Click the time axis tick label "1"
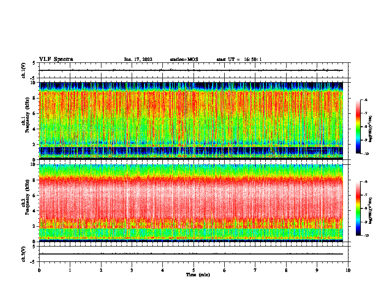 (x=70, y=270)
